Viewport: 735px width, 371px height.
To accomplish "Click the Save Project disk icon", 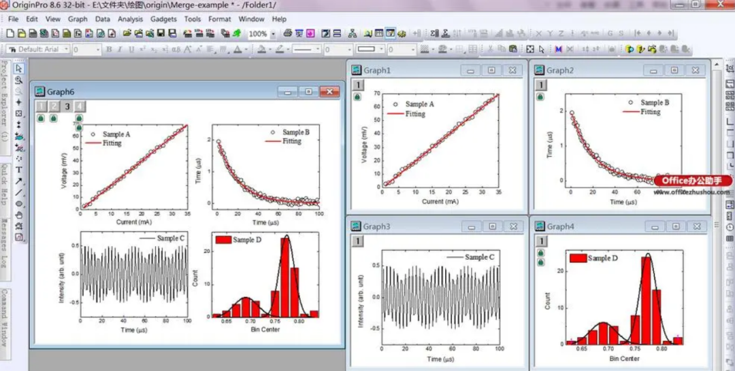I will click(161, 33).
